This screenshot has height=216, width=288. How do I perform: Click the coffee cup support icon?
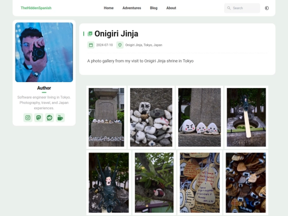[x=60, y=117]
